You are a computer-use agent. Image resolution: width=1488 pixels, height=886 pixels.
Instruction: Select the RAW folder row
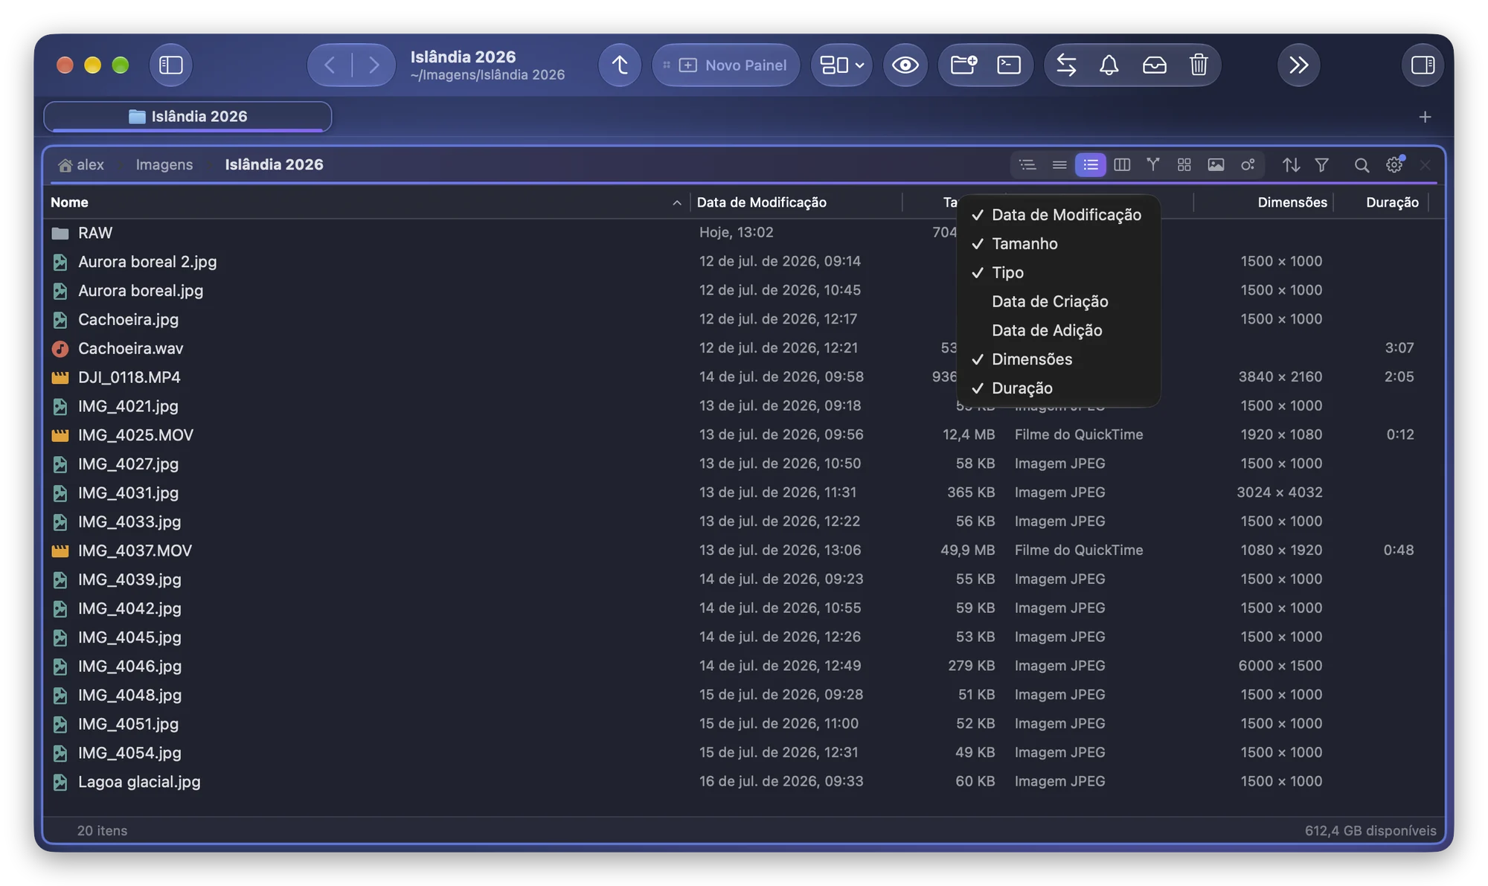[743, 233]
